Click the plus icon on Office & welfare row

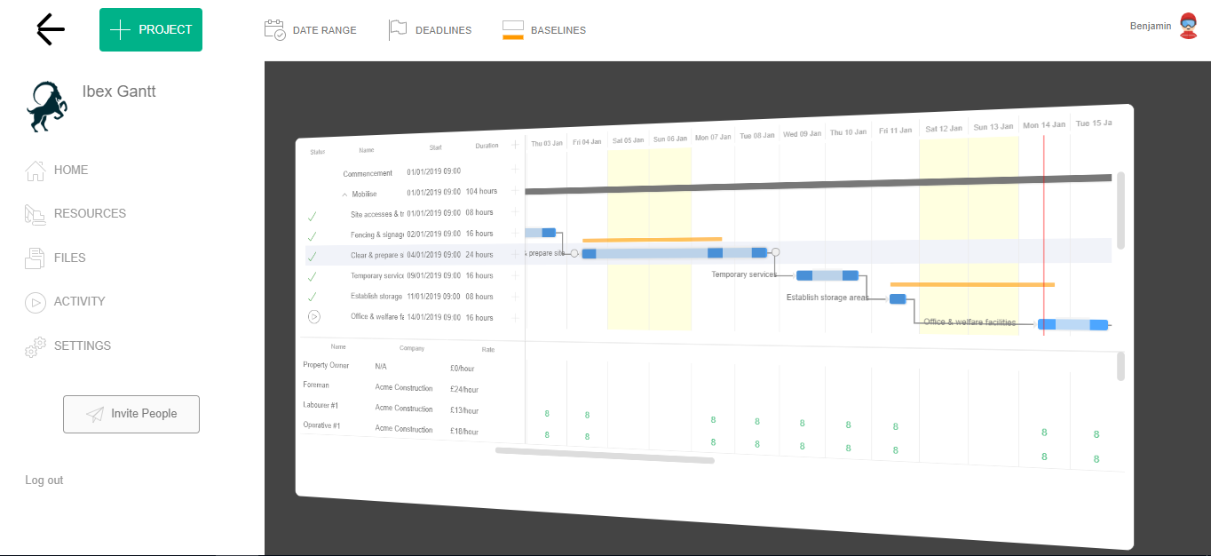pyautogui.click(x=514, y=317)
